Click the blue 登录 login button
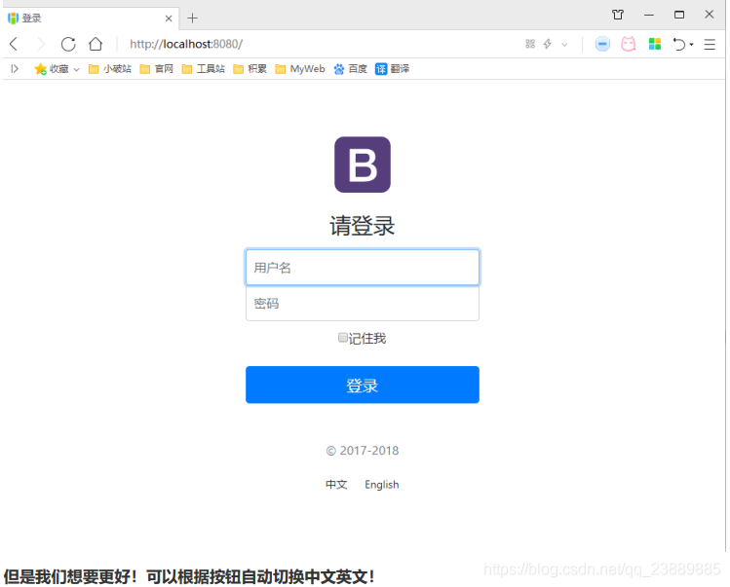 tap(363, 385)
